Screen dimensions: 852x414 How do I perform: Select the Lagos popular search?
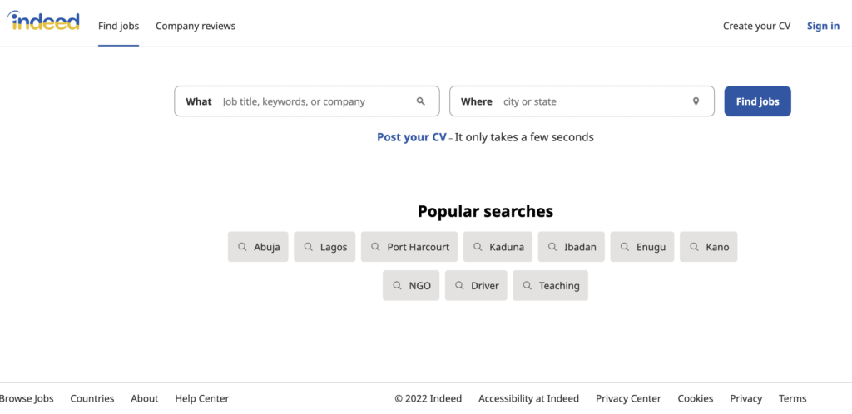[x=324, y=247]
